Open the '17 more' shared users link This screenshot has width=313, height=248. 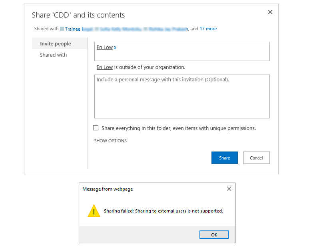[208, 29]
